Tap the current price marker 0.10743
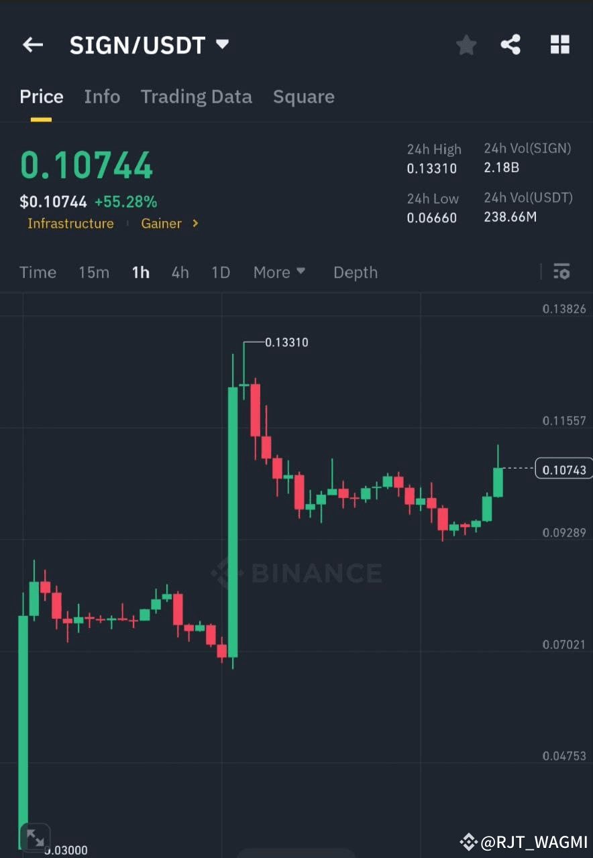Viewport: 593px width, 858px height. [x=563, y=469]
